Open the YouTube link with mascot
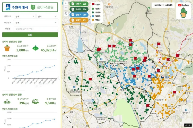Viewport: 193px width, 128px height. click(x=183, y=11)
